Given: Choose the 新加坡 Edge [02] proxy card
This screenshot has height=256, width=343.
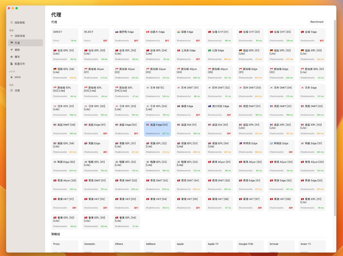Looking at the screenshot, I should pos(281,73).
